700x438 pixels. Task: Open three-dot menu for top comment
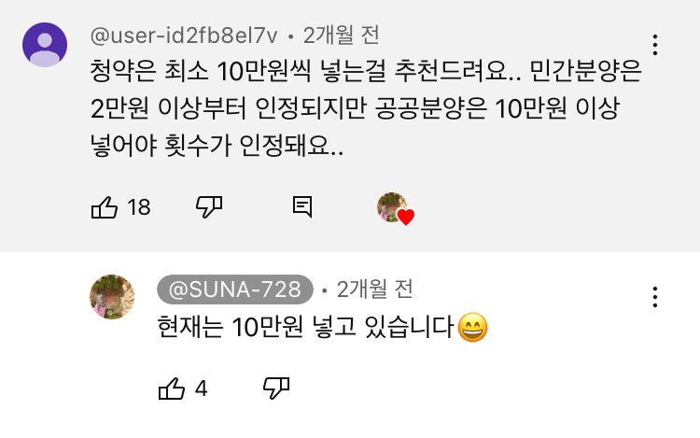(x=656, y=45)
